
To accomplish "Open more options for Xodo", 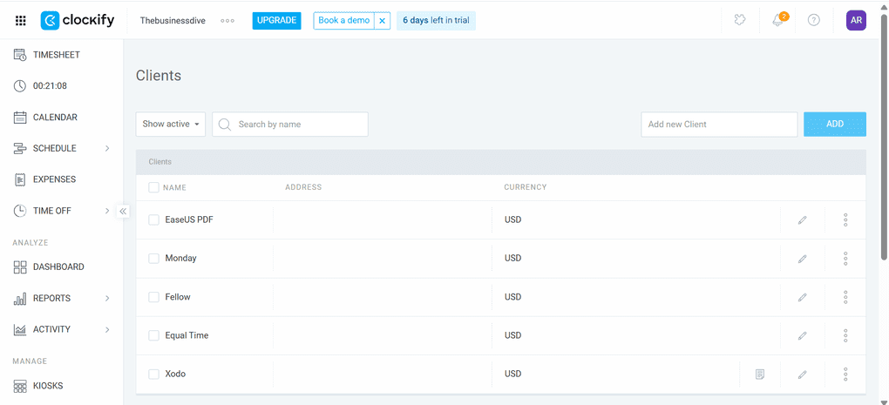I will (x=845, y=374).
